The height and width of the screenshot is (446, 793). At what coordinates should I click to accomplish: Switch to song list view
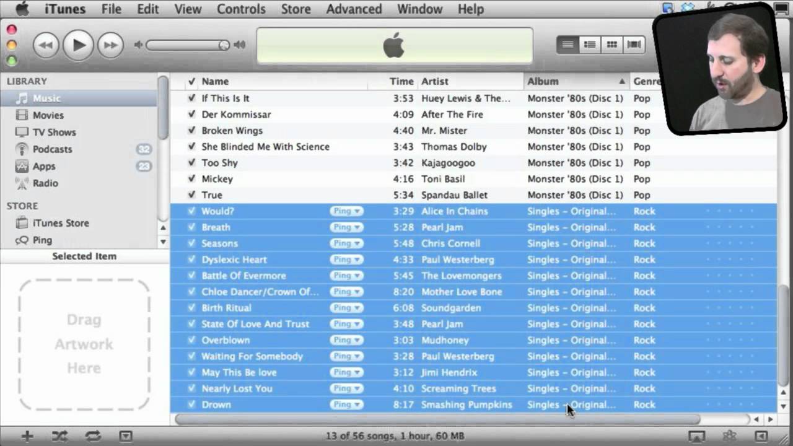567,45
